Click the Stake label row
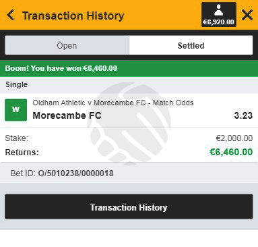Screen dimensions: 258x247 coord(129,138)
